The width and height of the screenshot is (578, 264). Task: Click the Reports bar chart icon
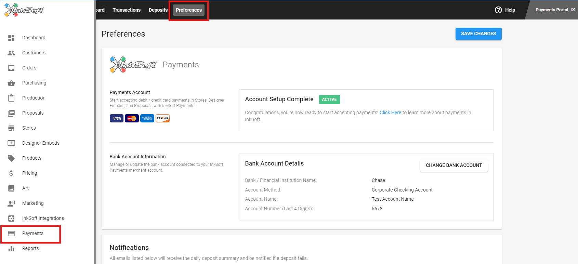[11, 249]
